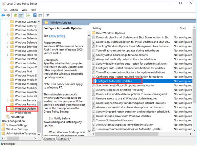Expand the Windows Error Rep tree node
The height and width of the screenshot is (146, 197).
click(x=8, y=47)
